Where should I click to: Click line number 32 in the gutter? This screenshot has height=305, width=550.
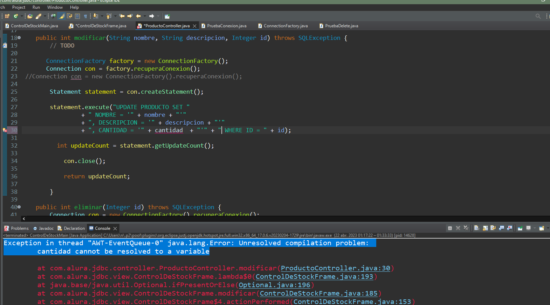pyautogui.click(x=14, y=146)
